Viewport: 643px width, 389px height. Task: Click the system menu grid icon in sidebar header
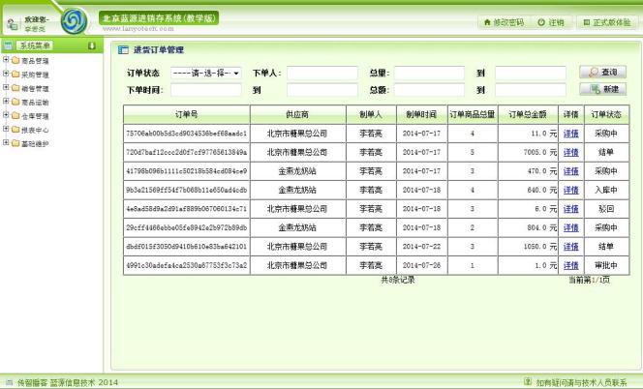click(x=9, y=45)
